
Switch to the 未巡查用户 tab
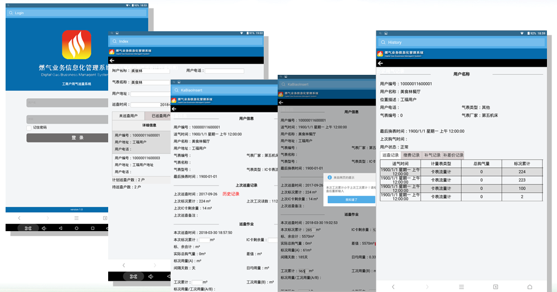click(128, 116)
